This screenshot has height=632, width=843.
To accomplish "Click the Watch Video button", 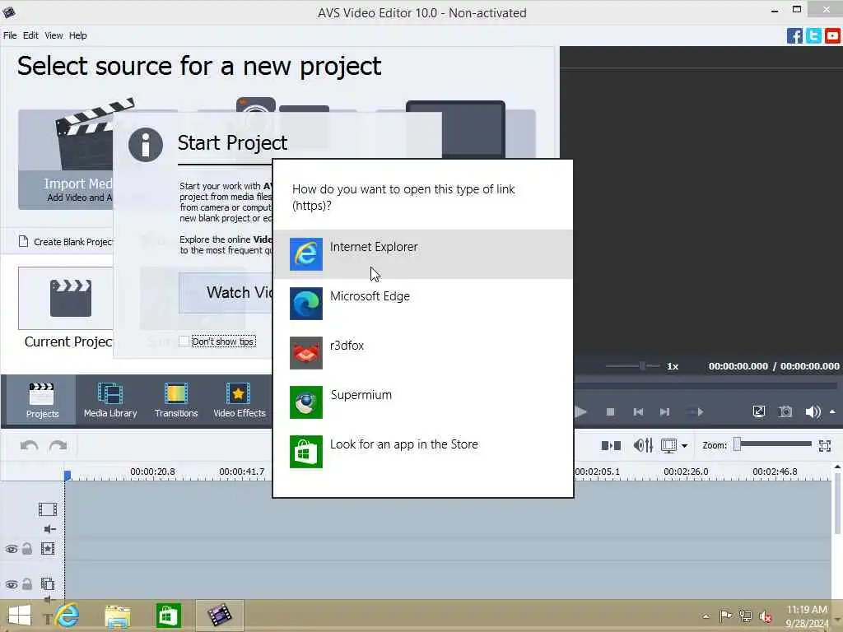I will tap(226, 292).
